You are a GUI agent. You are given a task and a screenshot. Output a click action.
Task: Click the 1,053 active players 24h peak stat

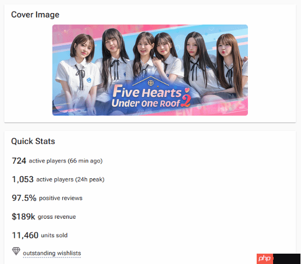point(58,179)
